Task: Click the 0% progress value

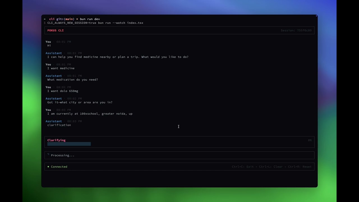Action: click(x=310, y=140)
